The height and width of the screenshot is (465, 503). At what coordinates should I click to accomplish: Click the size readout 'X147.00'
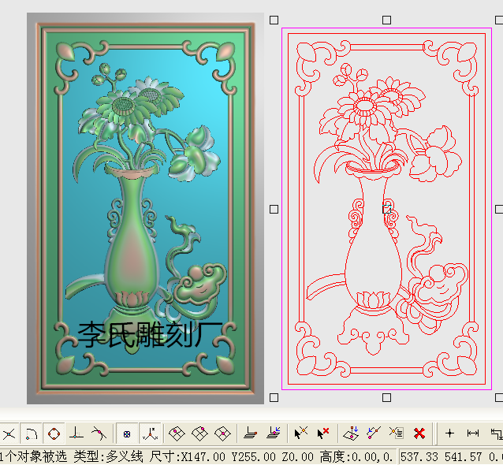(203, 456)
